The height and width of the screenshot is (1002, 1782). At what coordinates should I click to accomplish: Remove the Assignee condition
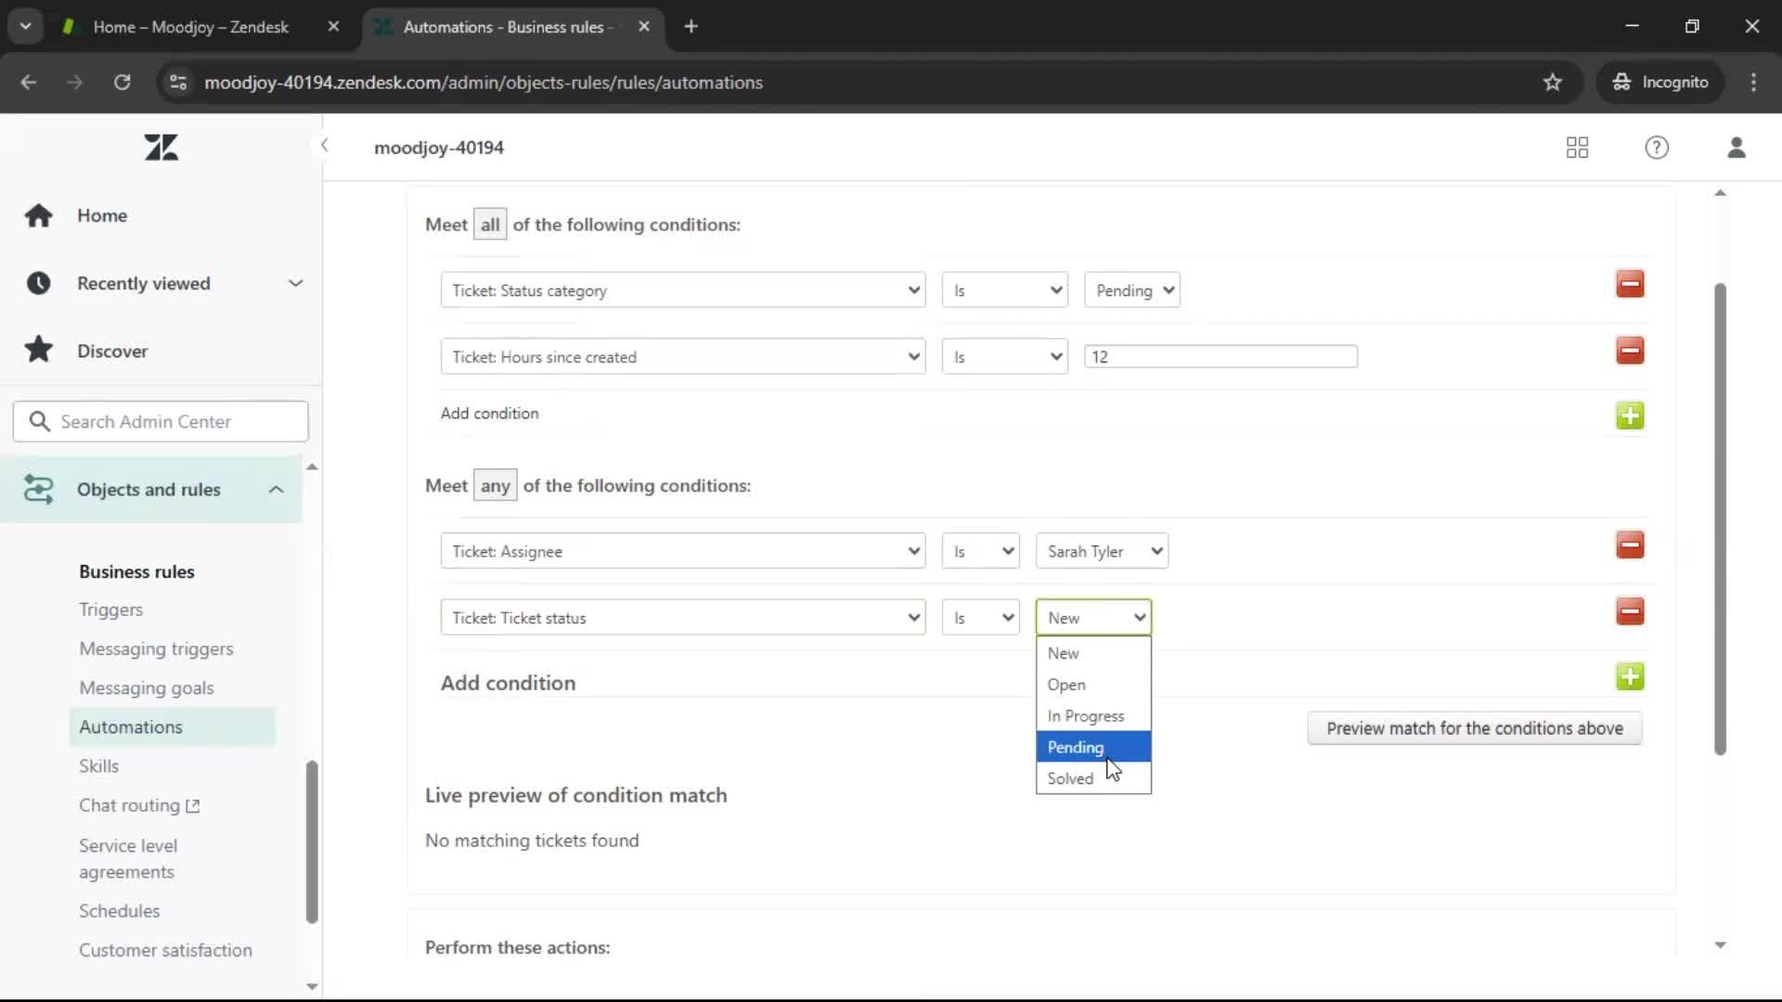coord(1630,545)
